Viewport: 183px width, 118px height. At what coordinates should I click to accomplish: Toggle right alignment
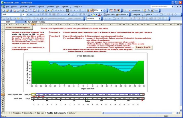click(x=50, y=15)
